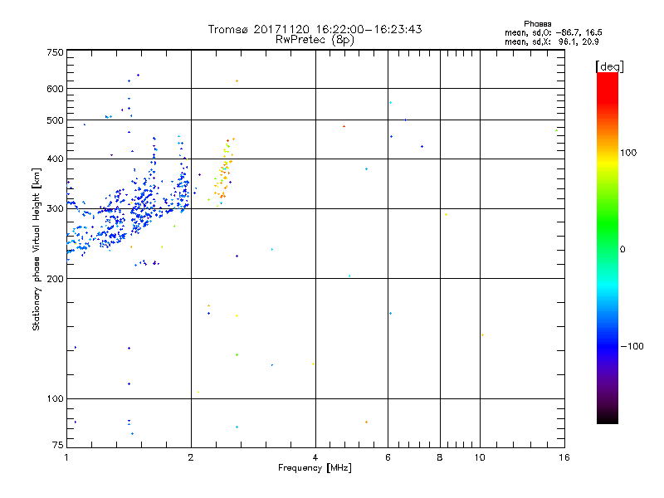Click the '[deg]' colorbar unit label

pos(609,67)
